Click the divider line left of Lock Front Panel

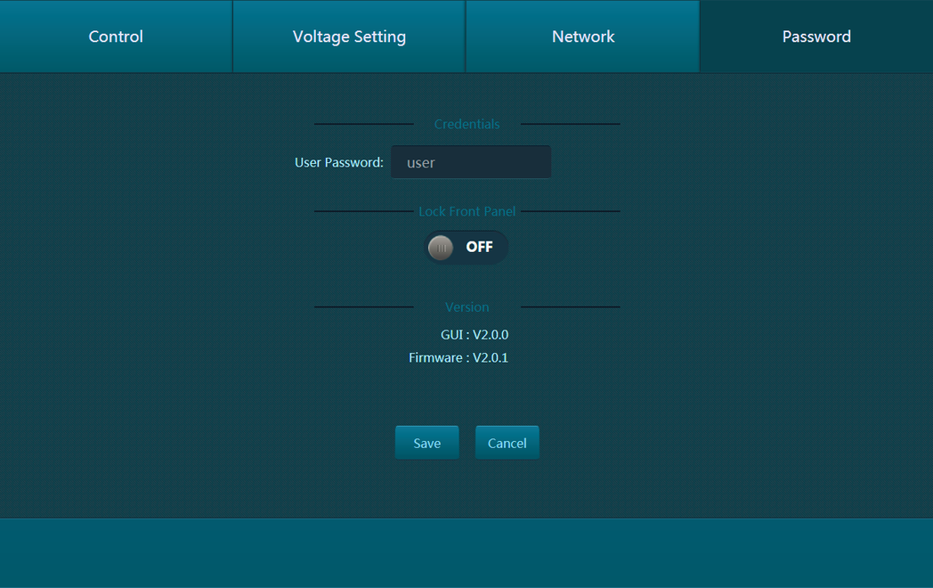363,211
